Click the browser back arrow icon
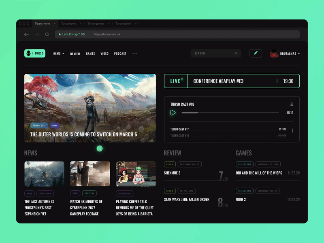The width and height of the screenshot is (324, 243). 26,34
